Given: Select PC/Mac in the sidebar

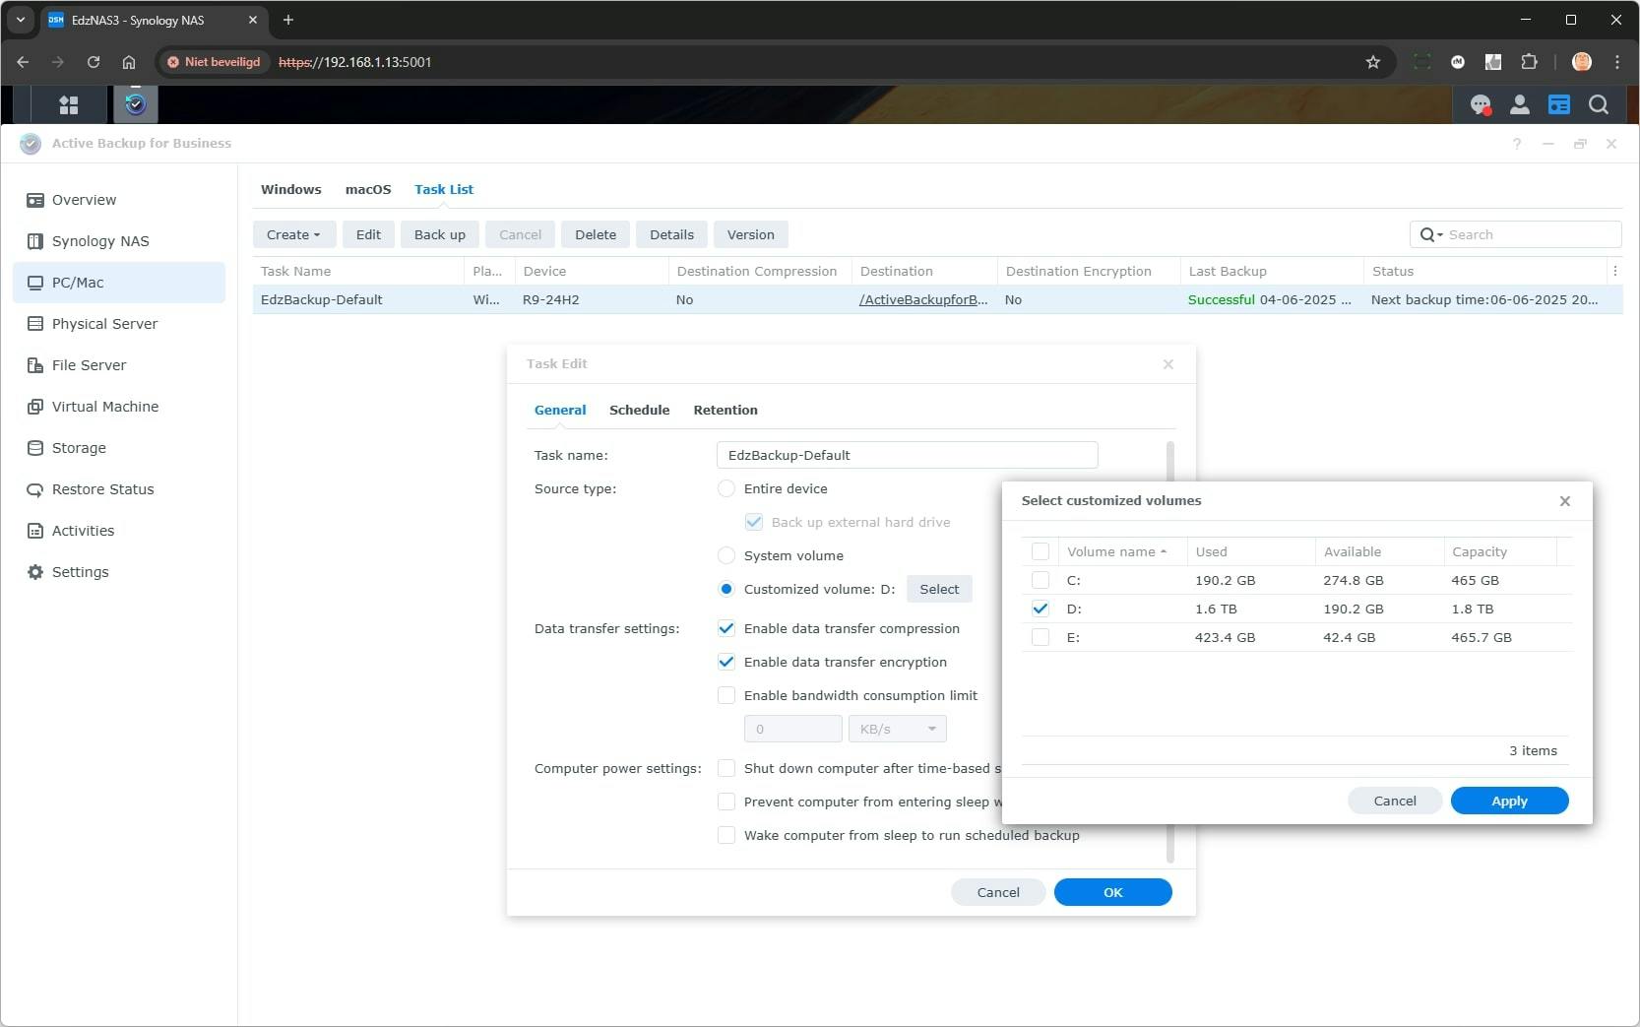Looking at the screenshot, I should (119, 283).
